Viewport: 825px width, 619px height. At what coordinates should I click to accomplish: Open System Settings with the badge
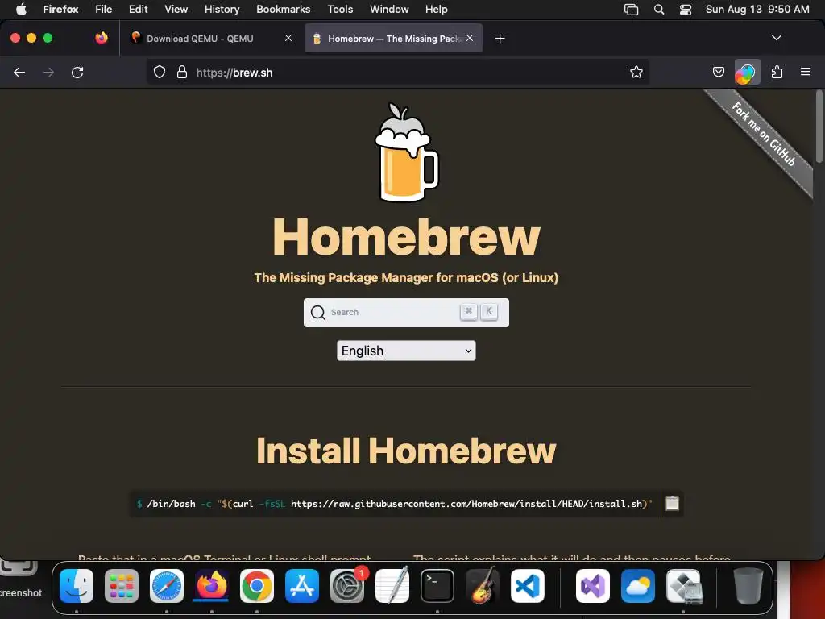[x=347, y=586]
